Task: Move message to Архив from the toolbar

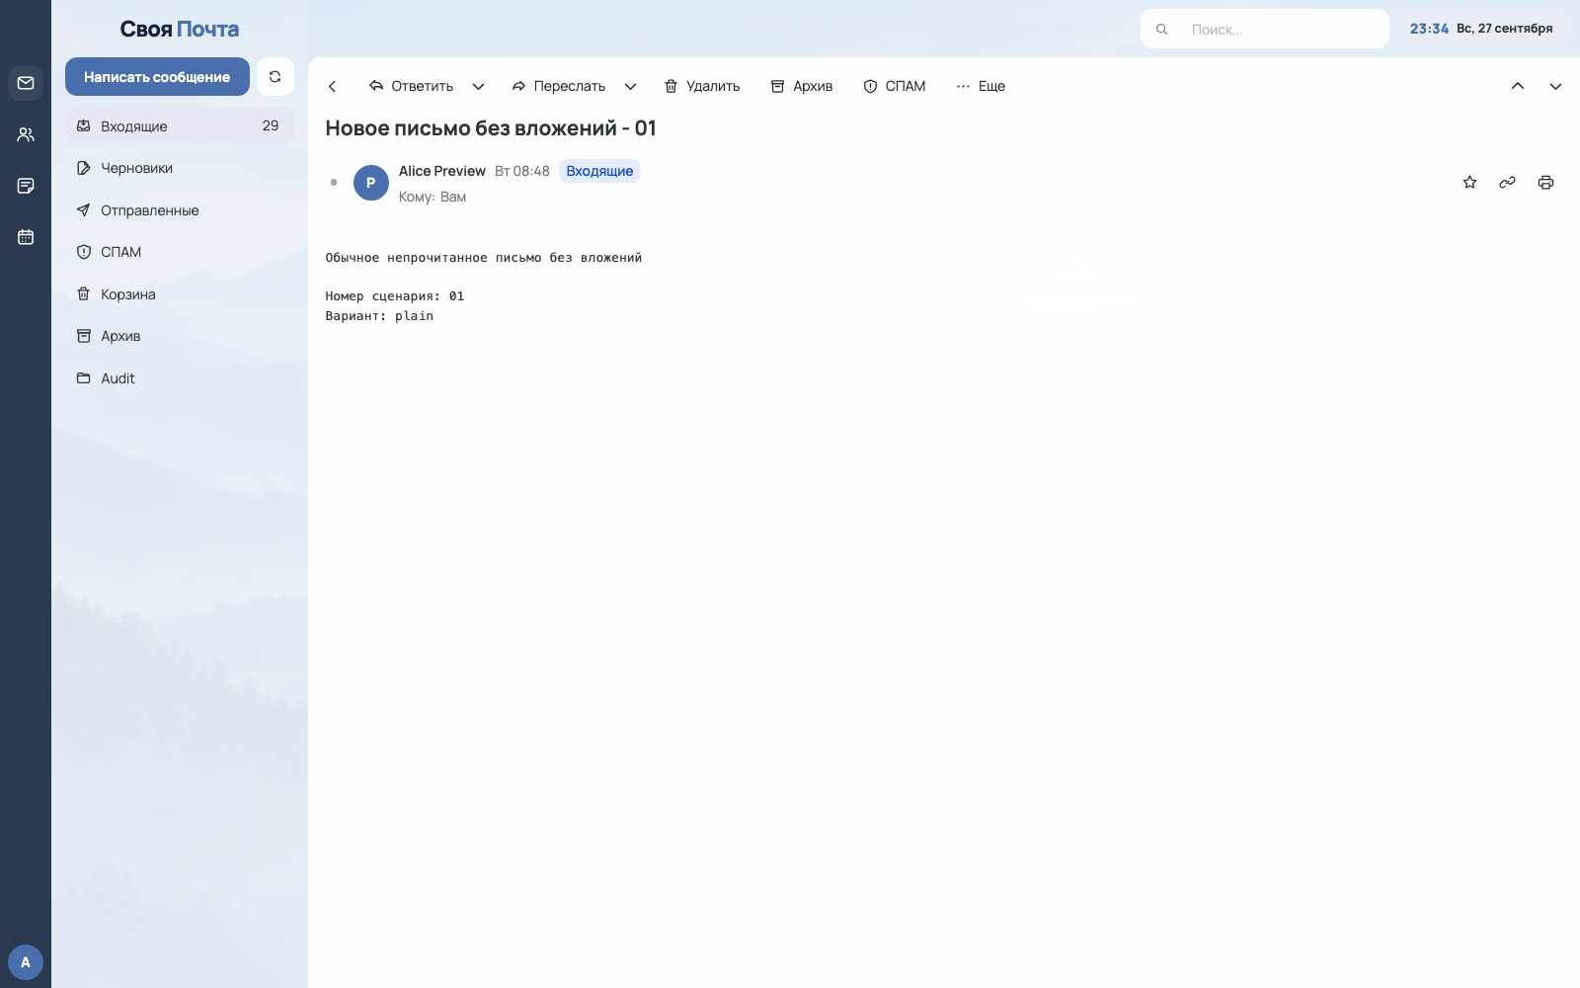Action: tap(802, 86)
